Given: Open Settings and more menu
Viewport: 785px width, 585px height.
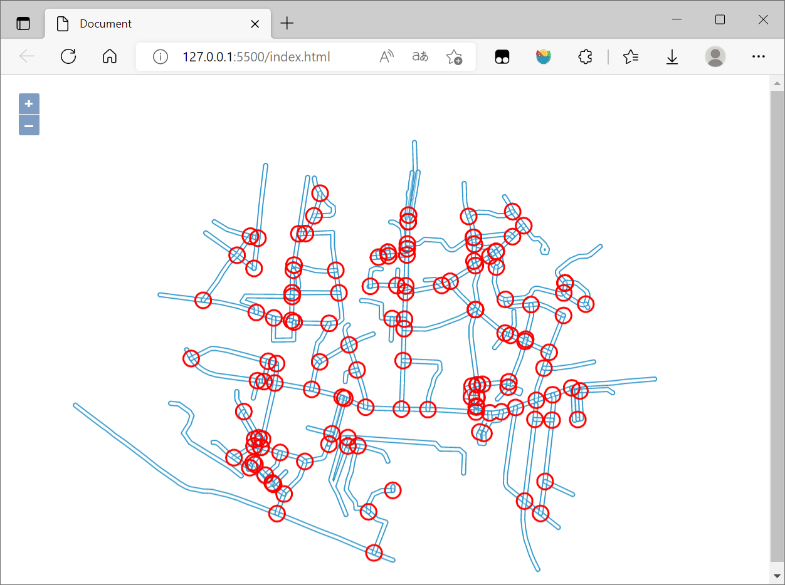Looking at the screenshot, I should pyautogui.click(x=759, y=57).
